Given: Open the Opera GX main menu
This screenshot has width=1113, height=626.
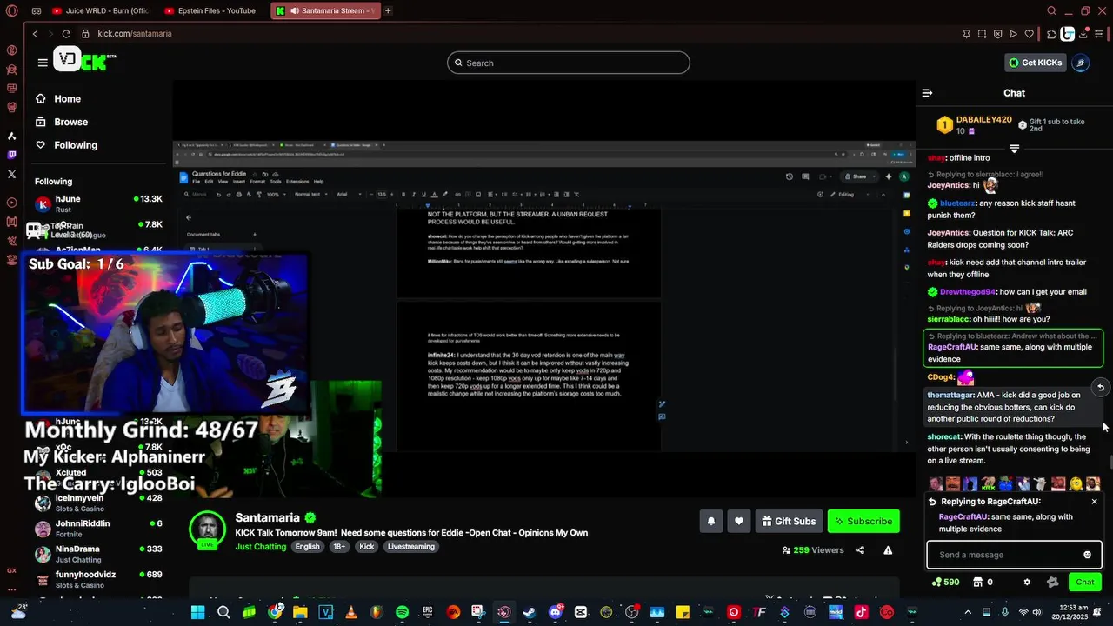Looking at the screenshot, I should coord(11,11).
